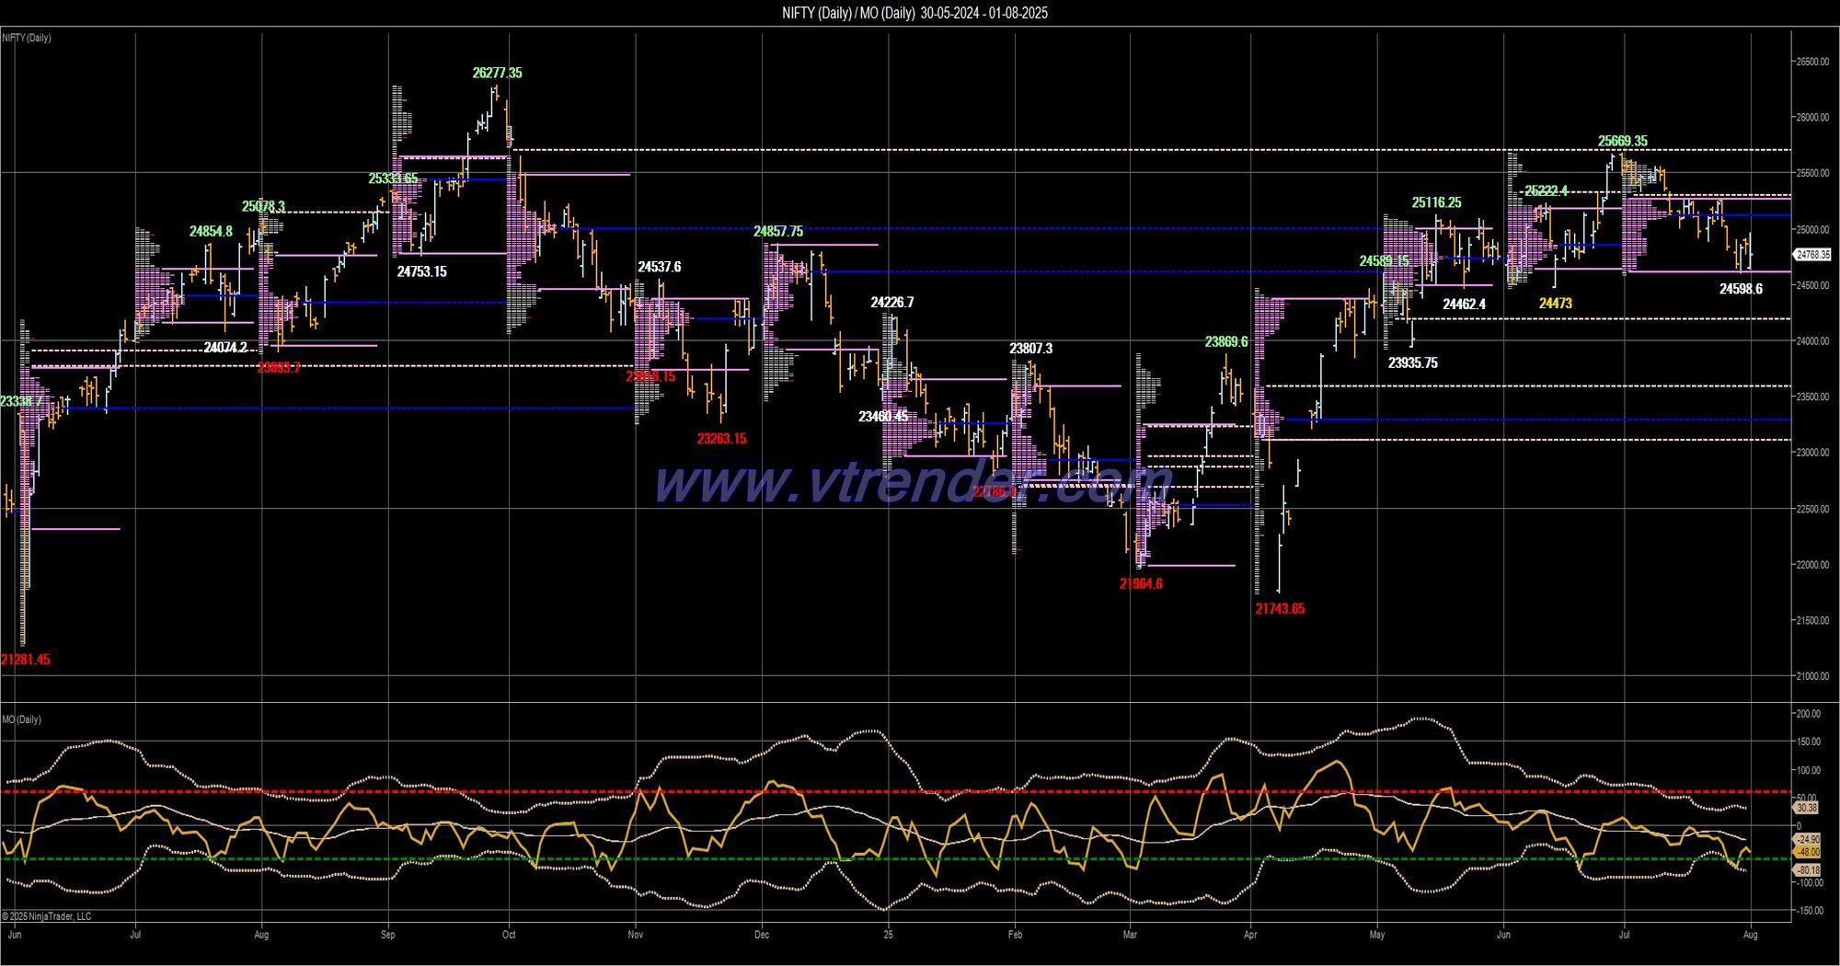This screenshot has height=966, width=1840.
Task: Click the 25 year marker on time axis
Action: [x=888, y=935]
